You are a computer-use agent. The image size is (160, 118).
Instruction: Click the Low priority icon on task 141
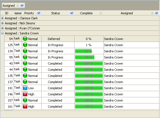click(x=25, y=88)
